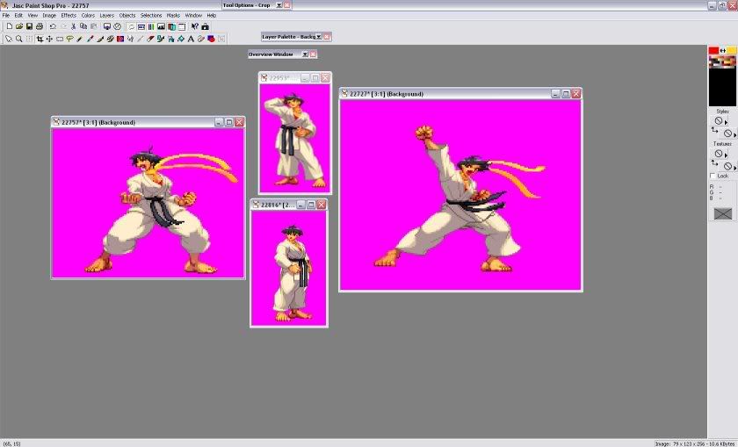Swap foreground and background styles arrow

coord(714,130)
